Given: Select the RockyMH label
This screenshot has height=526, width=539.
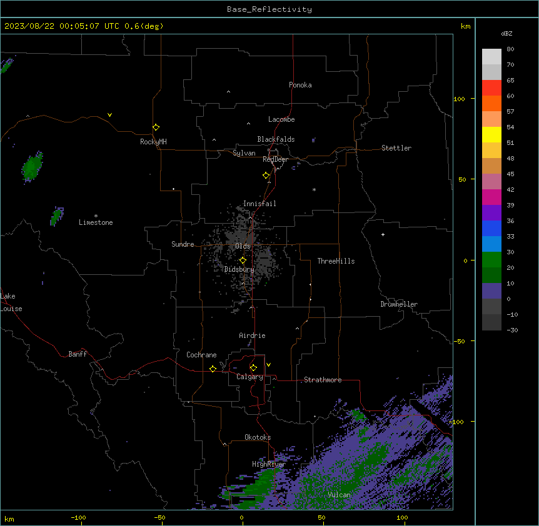Looking at the screenshot, I should coord(153,142).
